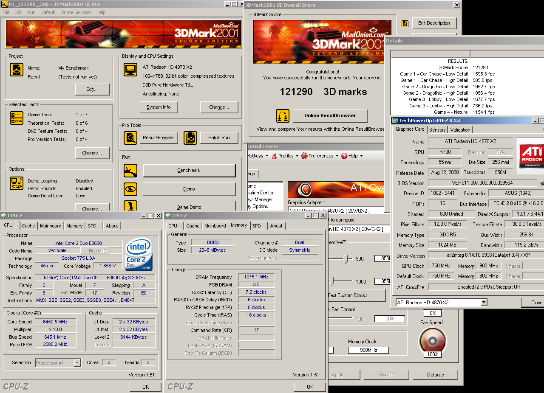Click the 955 memory clock value box

382,281
